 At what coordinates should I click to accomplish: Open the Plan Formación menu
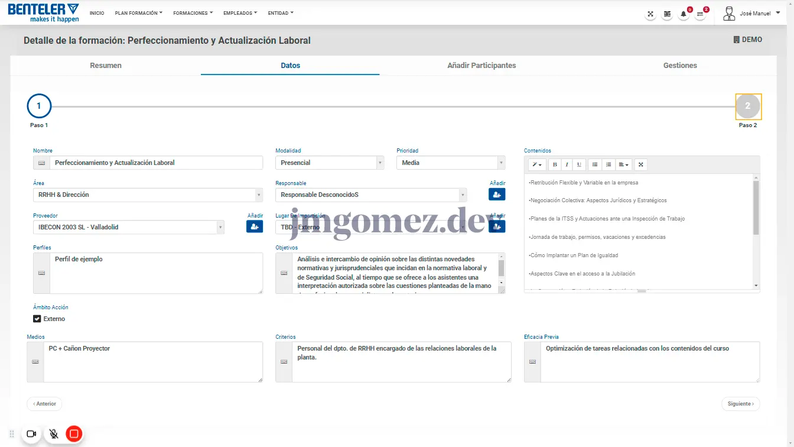138,13
